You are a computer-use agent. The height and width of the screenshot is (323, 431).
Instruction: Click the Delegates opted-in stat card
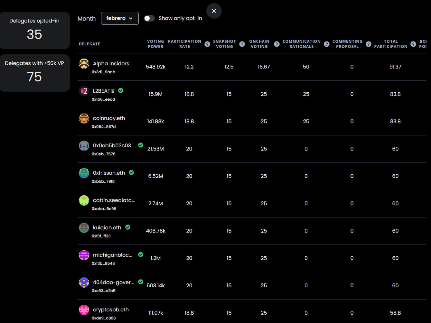(x=34, y=31)
